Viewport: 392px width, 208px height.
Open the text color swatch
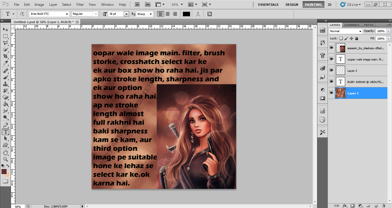pos(186,14)
